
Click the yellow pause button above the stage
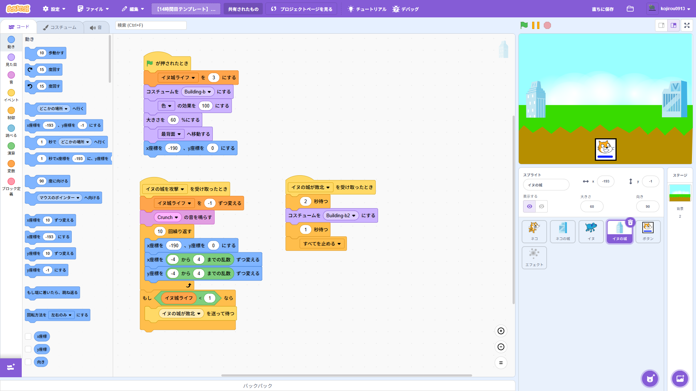pos(535,25)
